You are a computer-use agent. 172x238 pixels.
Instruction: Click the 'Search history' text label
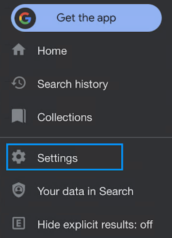pos(73,84)
